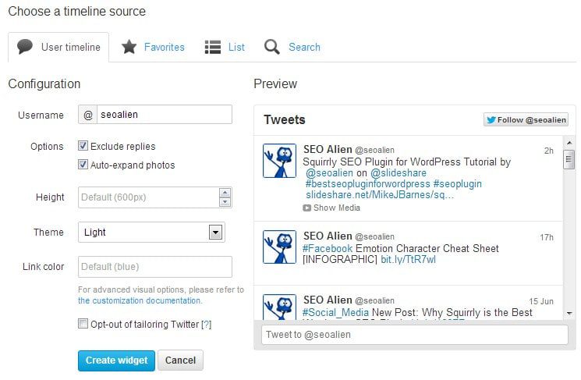Click the Link color input field
Viewport: 581px width, 380px height.
pyautogui.click(x=155, y=267)
